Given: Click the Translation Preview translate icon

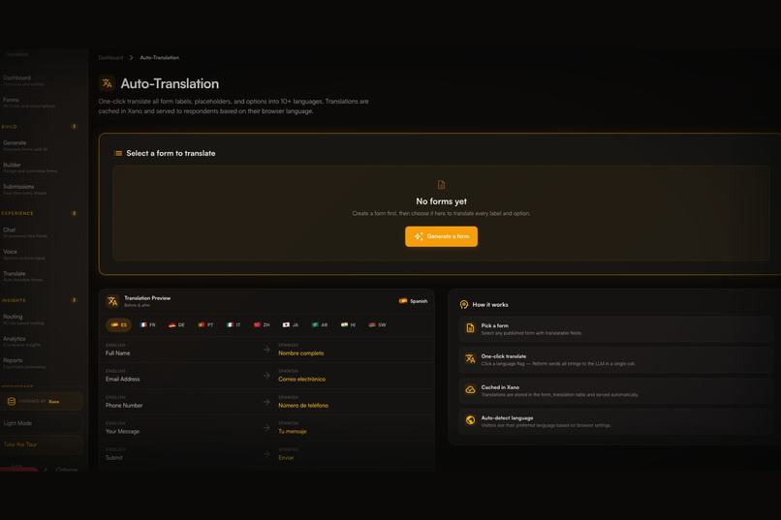Looking at the screenshot, I should click(x=113, y=301).
